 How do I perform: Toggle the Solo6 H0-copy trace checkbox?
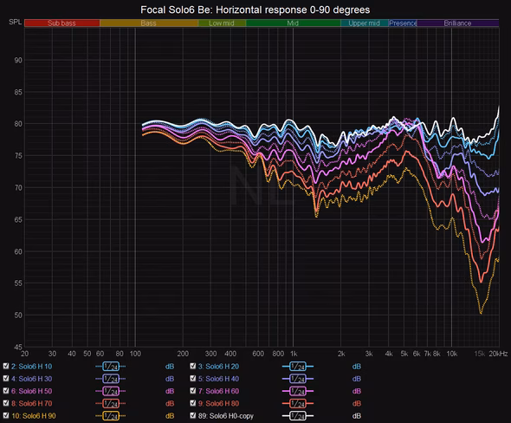tap(193, 415)
